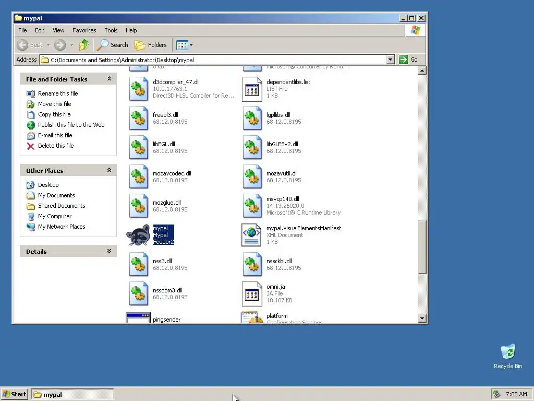
Task: Select the lgpllibs.dll file icon
Action: click(252, 119)
